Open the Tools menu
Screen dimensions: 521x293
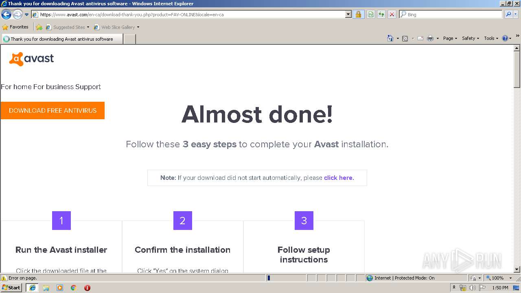[x=491, y=38]
